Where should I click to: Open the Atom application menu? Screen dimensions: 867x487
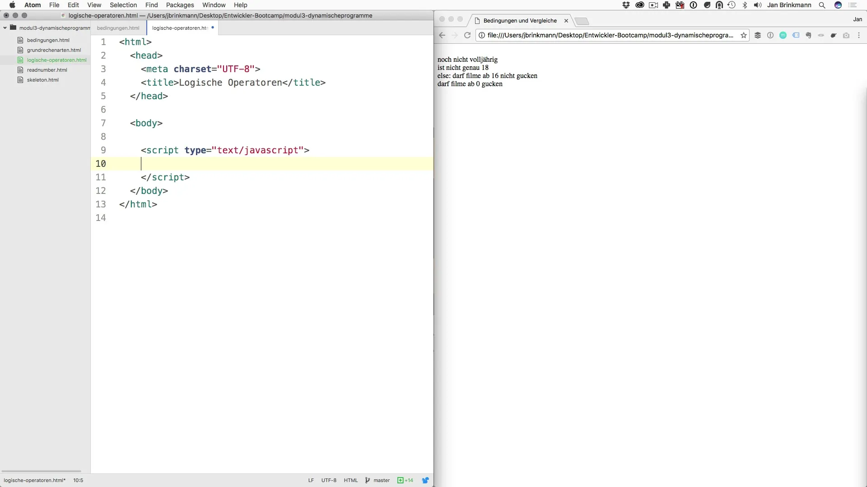click(33, 5)
